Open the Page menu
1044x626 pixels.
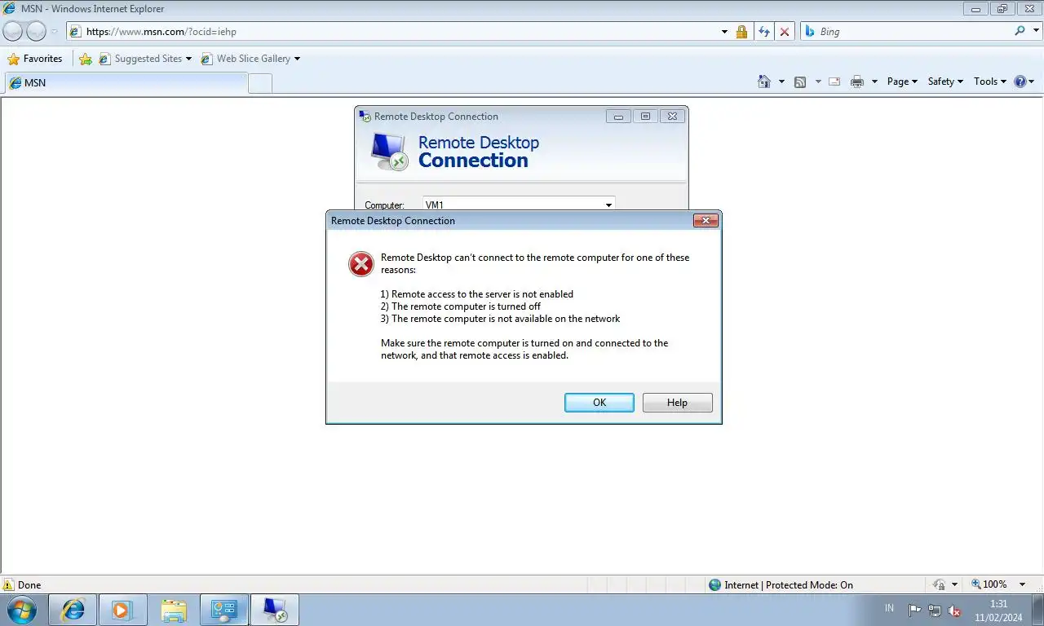tap(902, 82)
